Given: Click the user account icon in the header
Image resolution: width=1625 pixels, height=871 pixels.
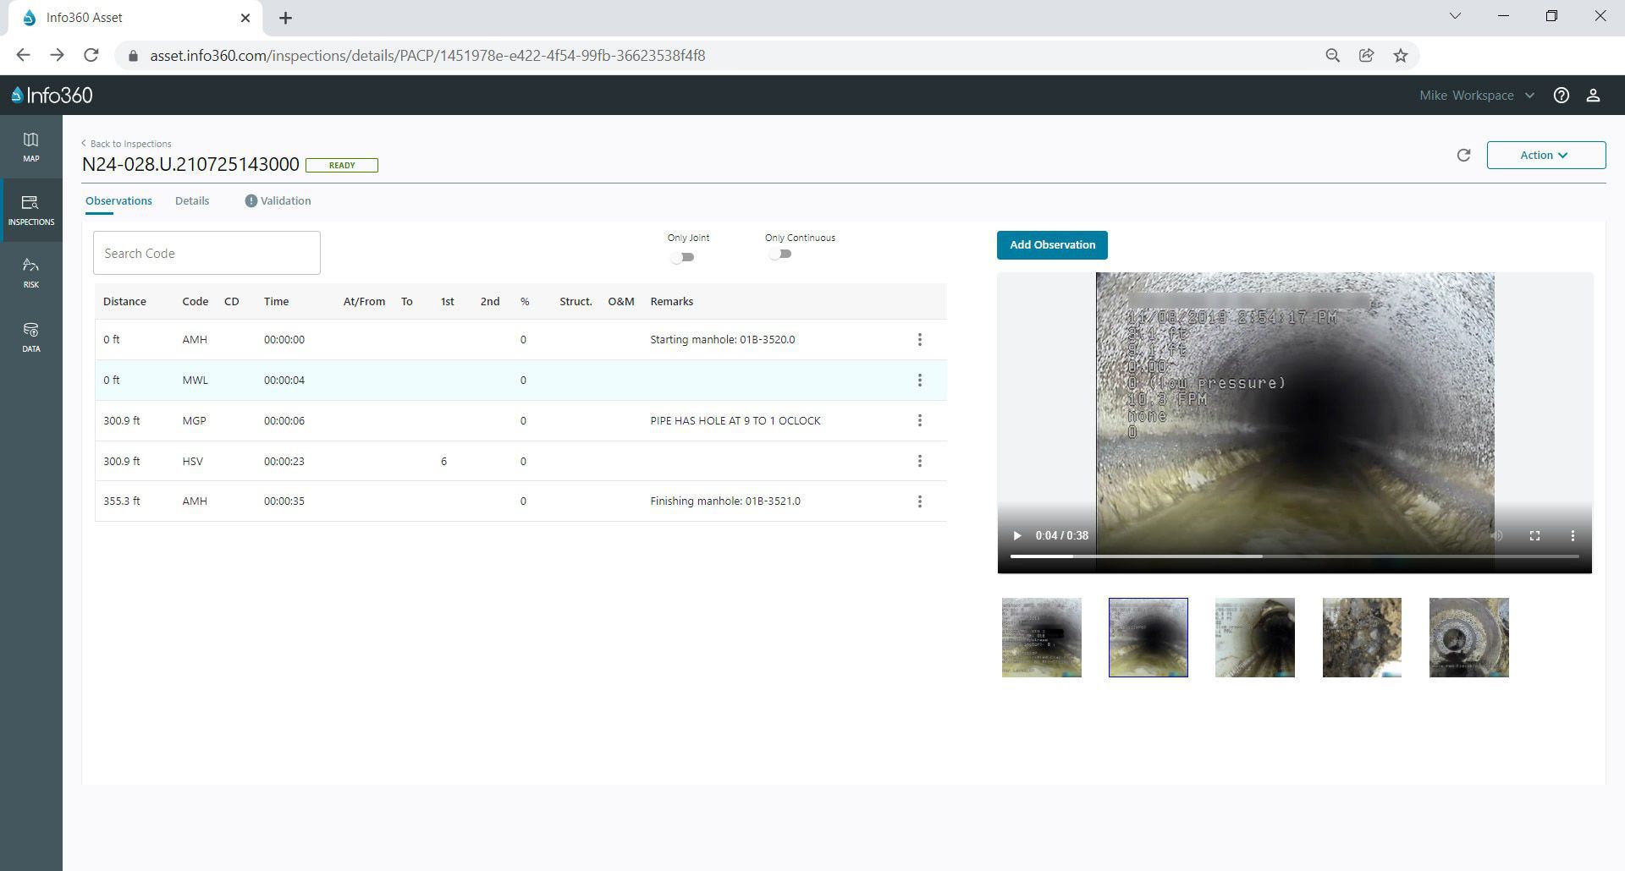Looking at the screenshot, I should [x=1595, y=95].
